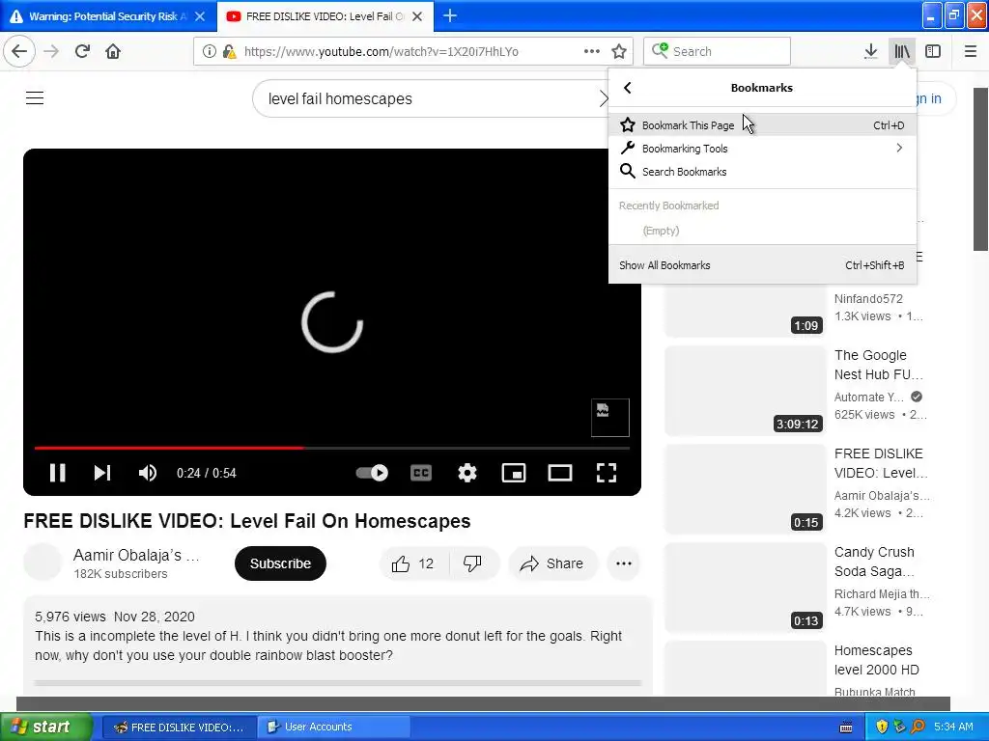Image resolution: width=989 pixels, height=741 pixels.
Task: Open the page actions three-dot menu
Action: point(592,51)
